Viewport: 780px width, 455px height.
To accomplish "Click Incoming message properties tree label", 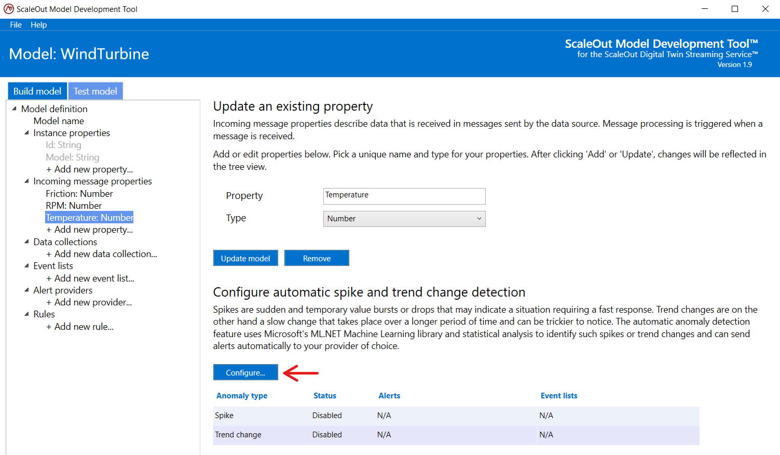I will (92, 181).
